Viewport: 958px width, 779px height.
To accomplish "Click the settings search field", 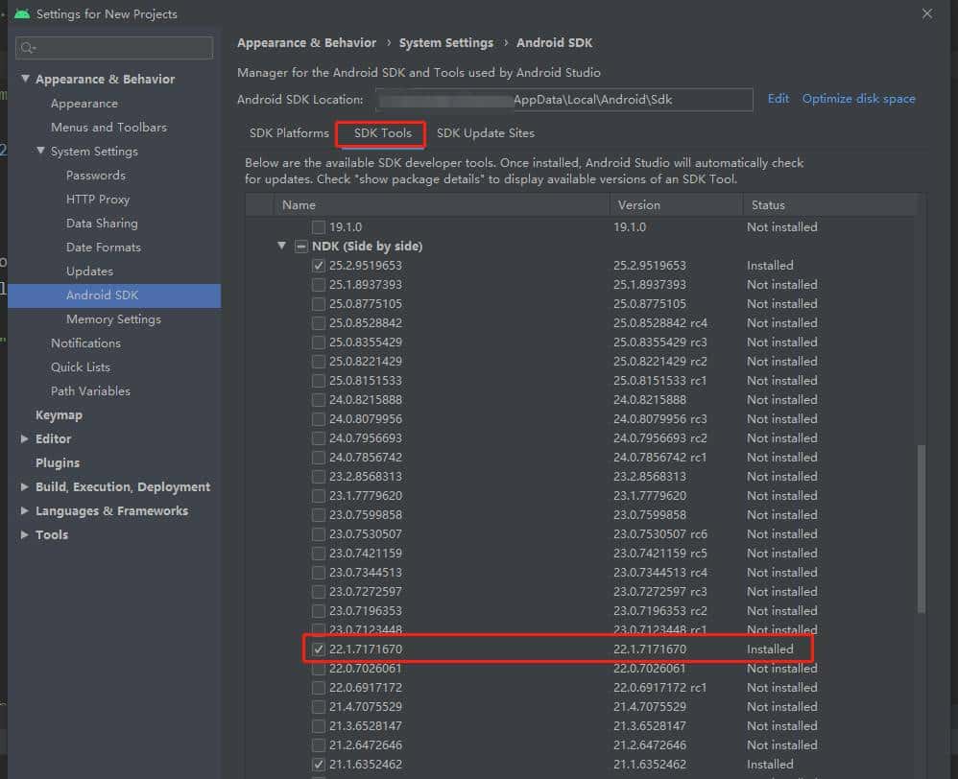I will pos(113,47).
